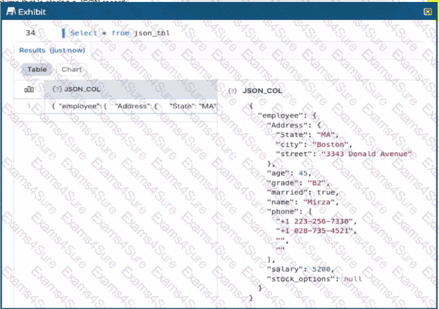Open the Results tab
Image resolution: width=439 pixels, height=309 pixels.
click(31, 50)
